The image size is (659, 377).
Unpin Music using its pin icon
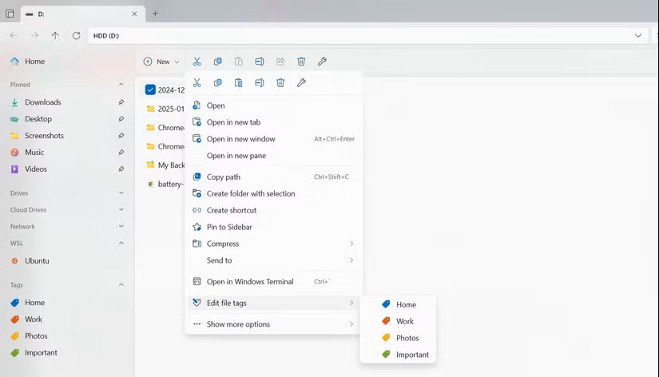[121, 152]
